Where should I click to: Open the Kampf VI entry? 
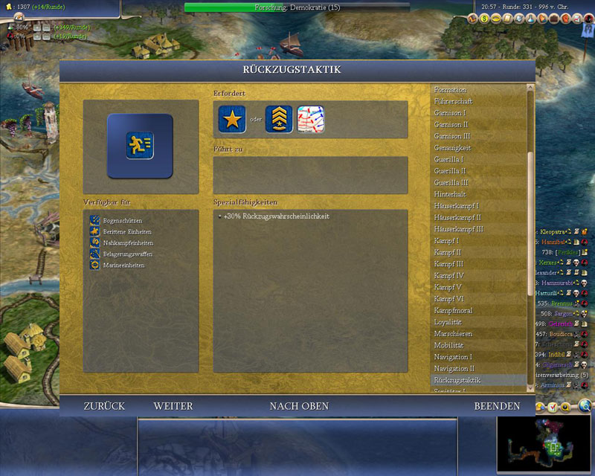478,299
